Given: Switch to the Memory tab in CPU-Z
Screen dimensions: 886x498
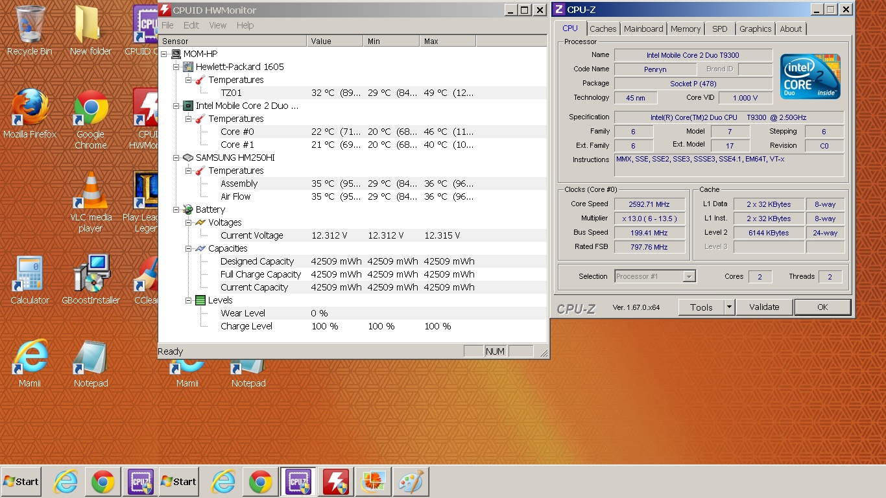Looking at the screenshot, I should (x=686, y=29).
